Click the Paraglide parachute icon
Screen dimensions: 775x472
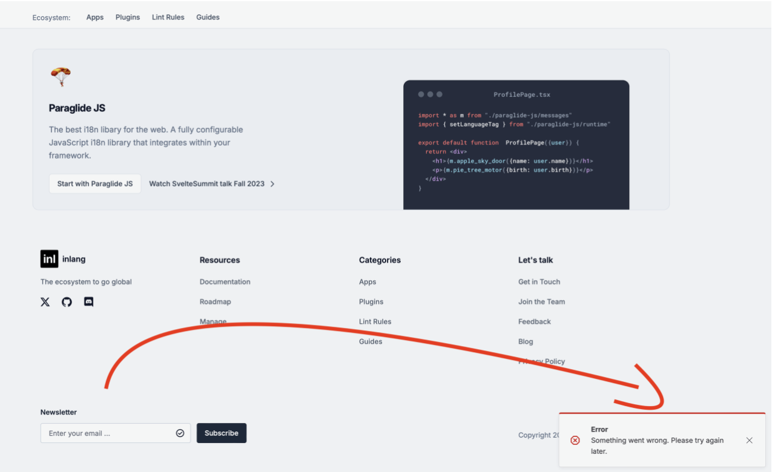[x=61, y=77]
